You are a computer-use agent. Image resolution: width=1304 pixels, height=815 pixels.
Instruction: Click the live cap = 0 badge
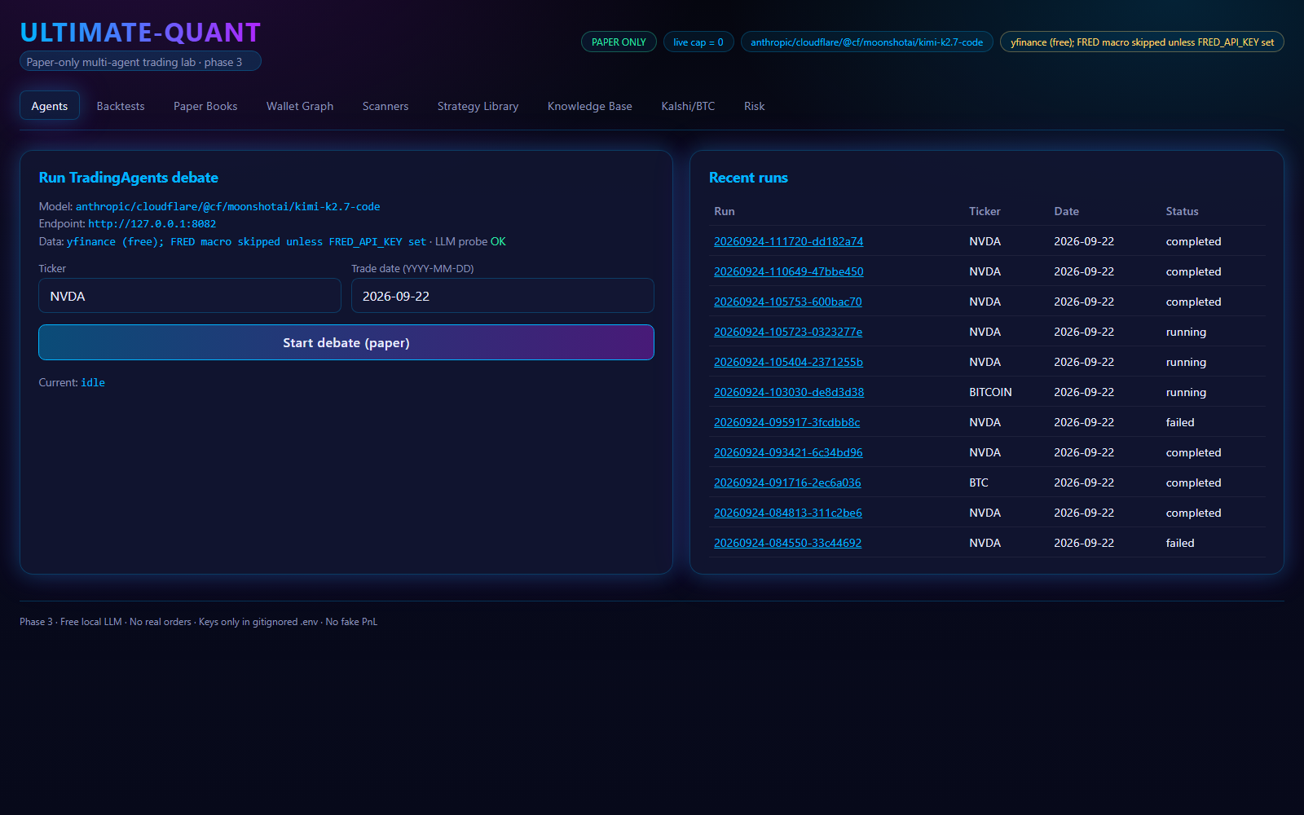pos(698,42)
